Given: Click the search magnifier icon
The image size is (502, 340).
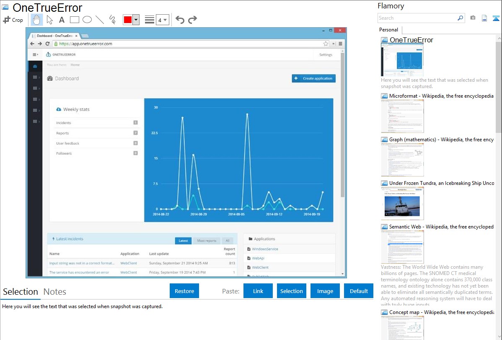Looking at the screenshot, I should (461, 18).
